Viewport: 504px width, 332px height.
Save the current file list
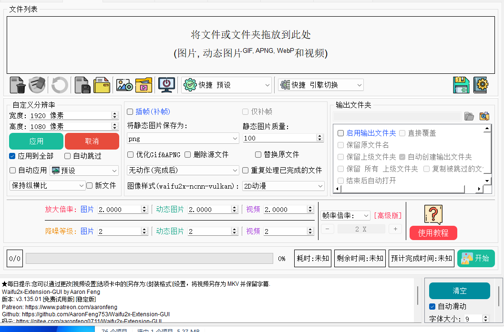pos(82,85)
